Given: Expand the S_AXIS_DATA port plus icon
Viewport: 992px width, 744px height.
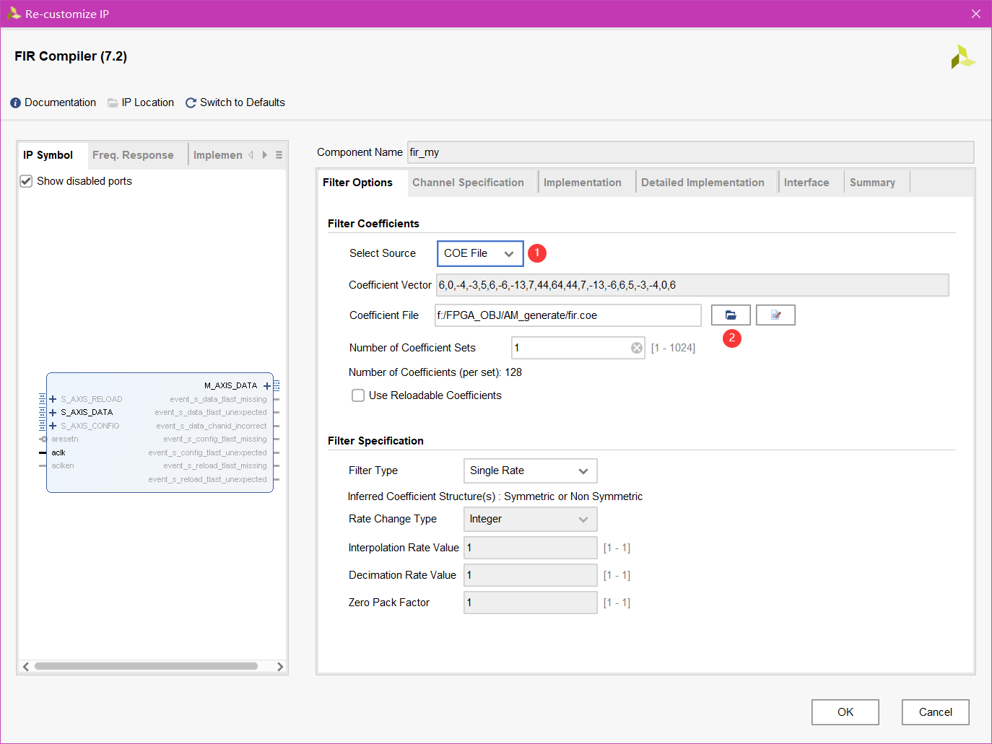Looking at the screenshot, I should point(53,413).
